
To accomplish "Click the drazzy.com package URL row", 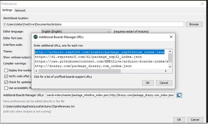I will tap(83, 66).
